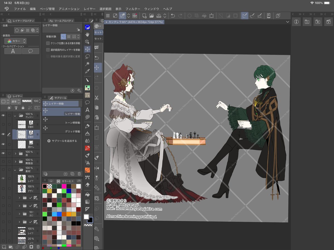Open the Information panel icon
Viewport: 334px width, 250px height.
point(296,22)
